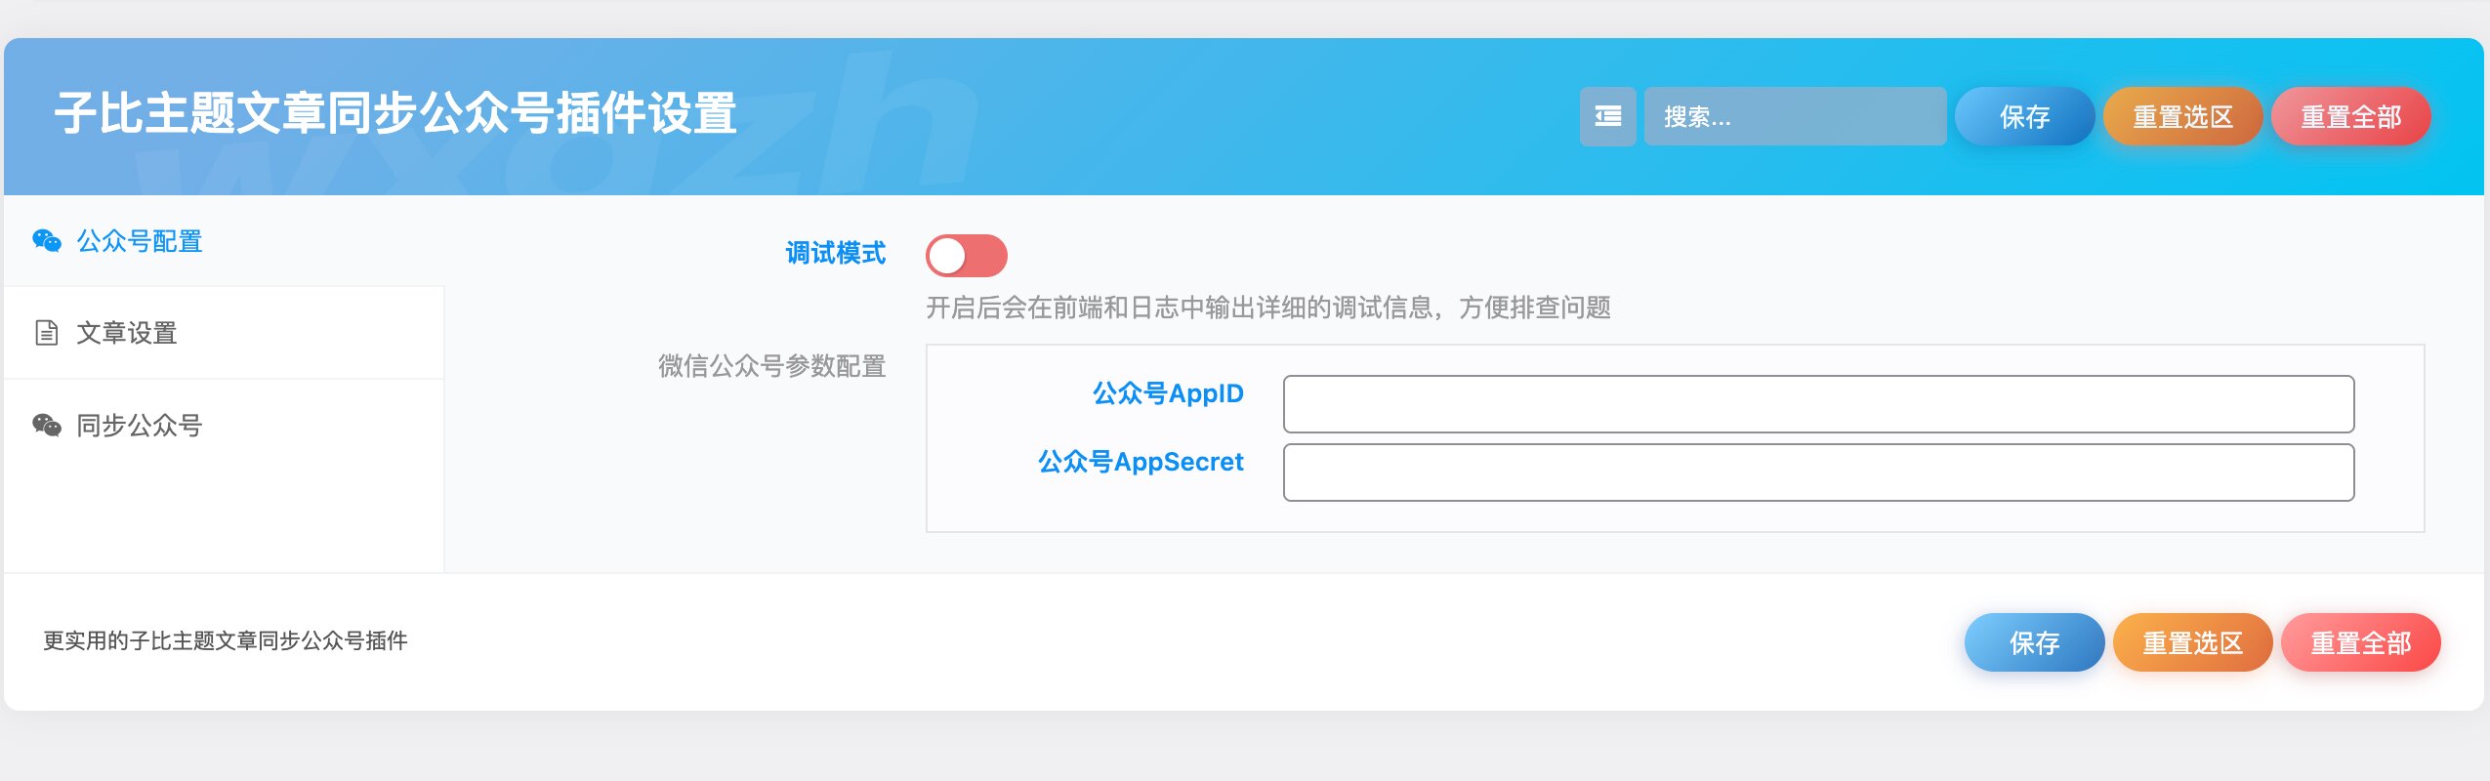
Task: Click the 调试模式 label
Action: pos(835,254)
